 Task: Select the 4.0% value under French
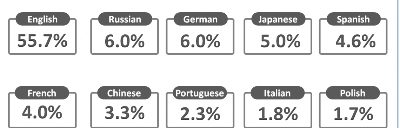[x=42, y=113]
